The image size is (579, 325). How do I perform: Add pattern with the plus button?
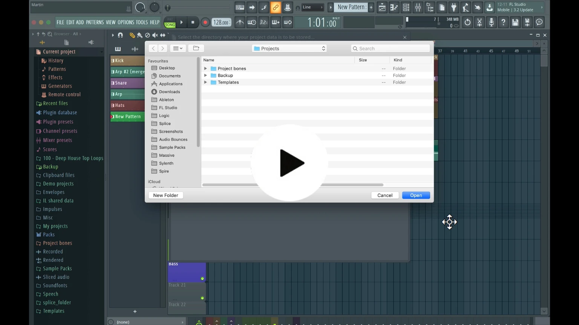371,7
